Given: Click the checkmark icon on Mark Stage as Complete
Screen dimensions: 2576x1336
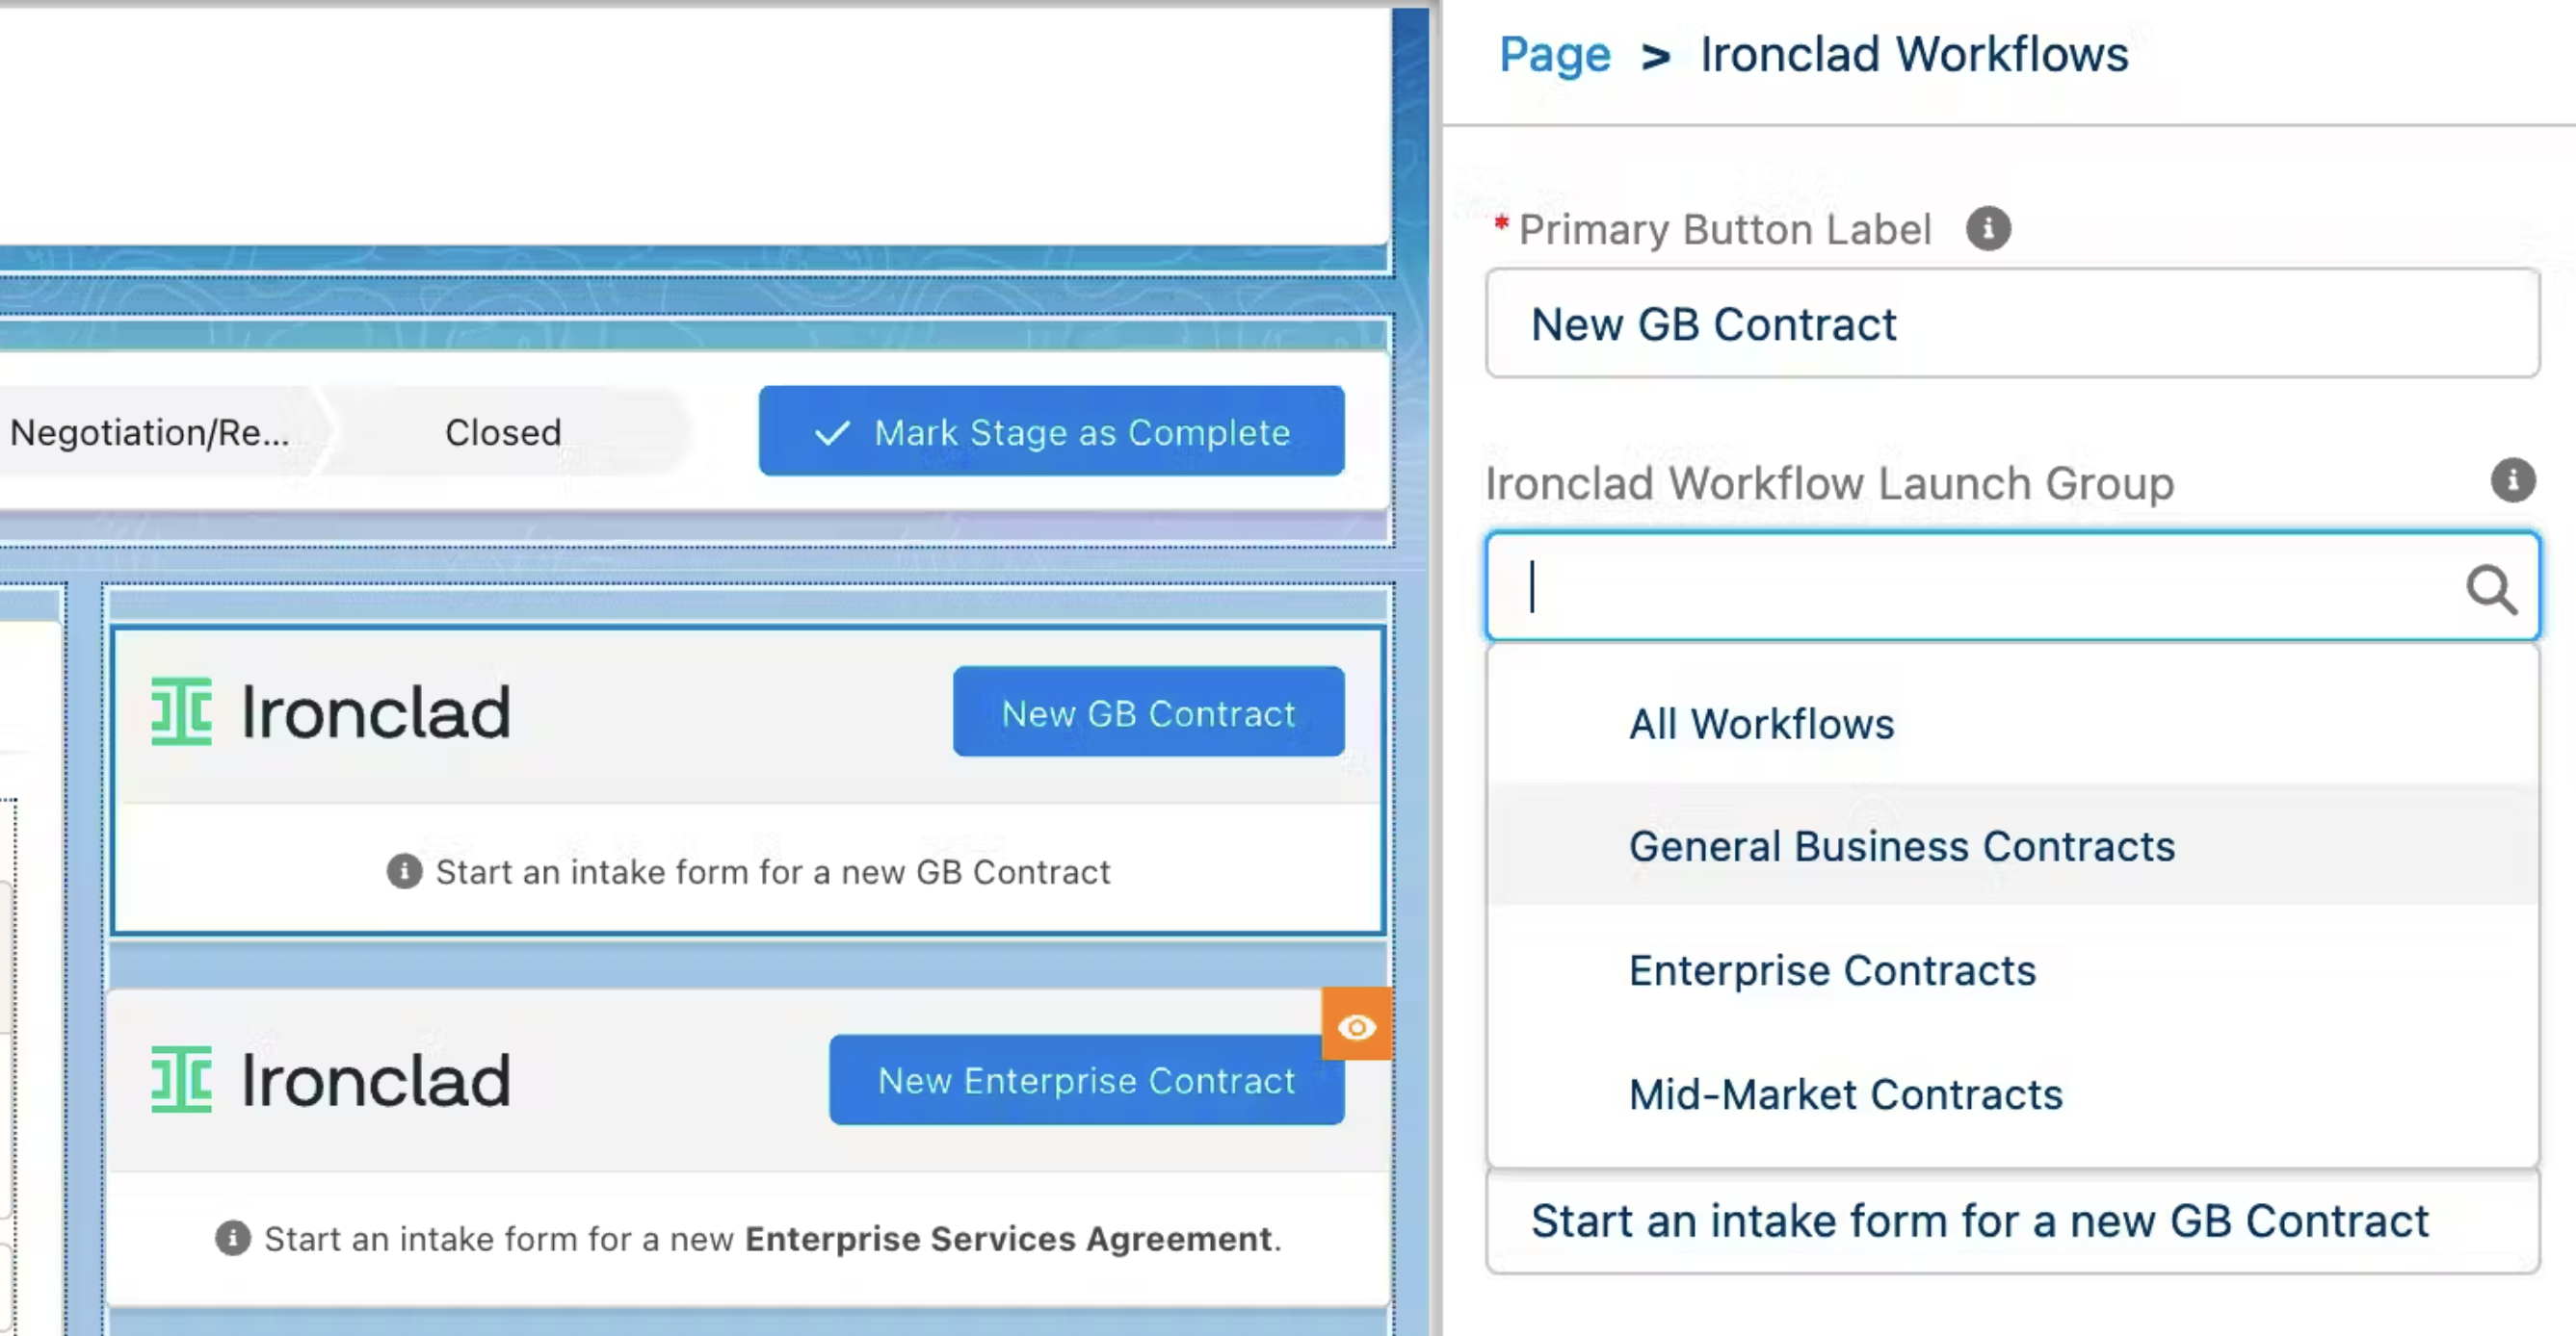Looking at the screenshot, I should click(832, 433).
